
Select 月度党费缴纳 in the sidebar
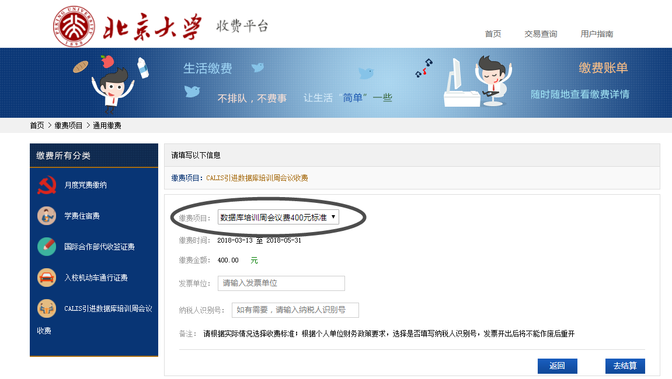coord(85,185)
